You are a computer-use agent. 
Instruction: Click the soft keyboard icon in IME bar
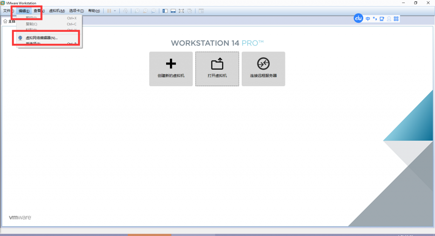point(382,19)
